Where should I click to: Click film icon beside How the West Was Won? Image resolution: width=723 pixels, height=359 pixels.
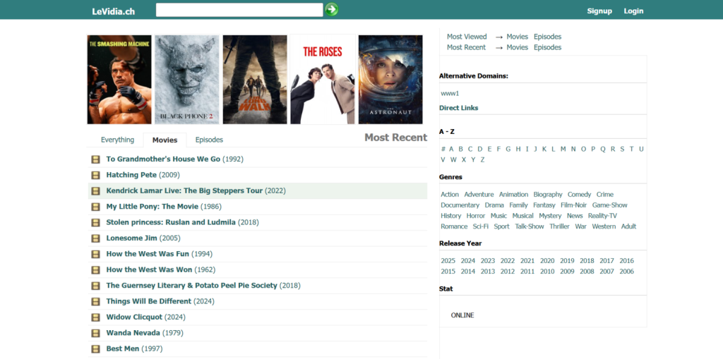click(x=95, y=269)
